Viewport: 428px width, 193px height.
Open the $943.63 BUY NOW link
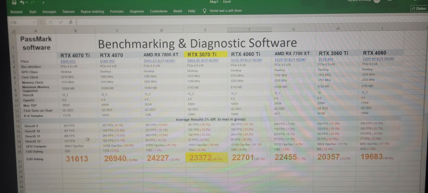click(x=159, y=61)
